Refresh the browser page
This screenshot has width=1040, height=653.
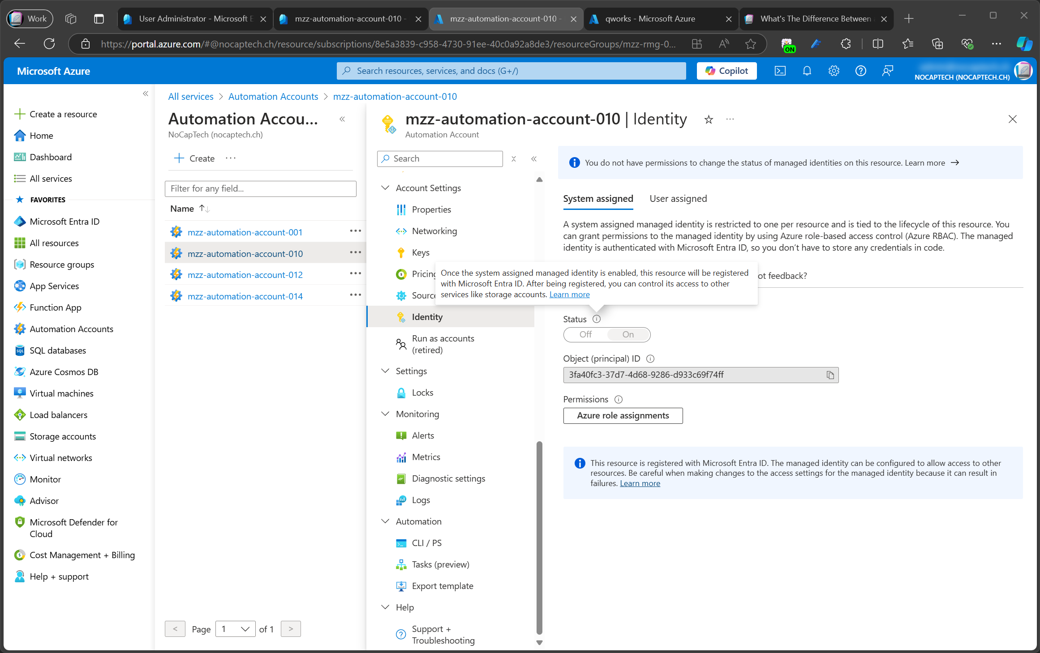(49, 44)
